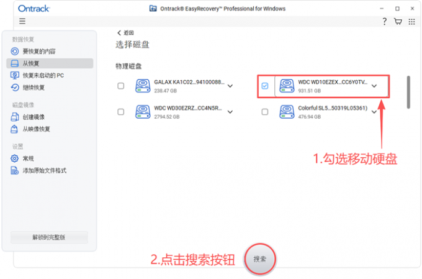Maximize the EasyRecovery window
This screenshot has height=279, width=422.
(x=397, y=9)
